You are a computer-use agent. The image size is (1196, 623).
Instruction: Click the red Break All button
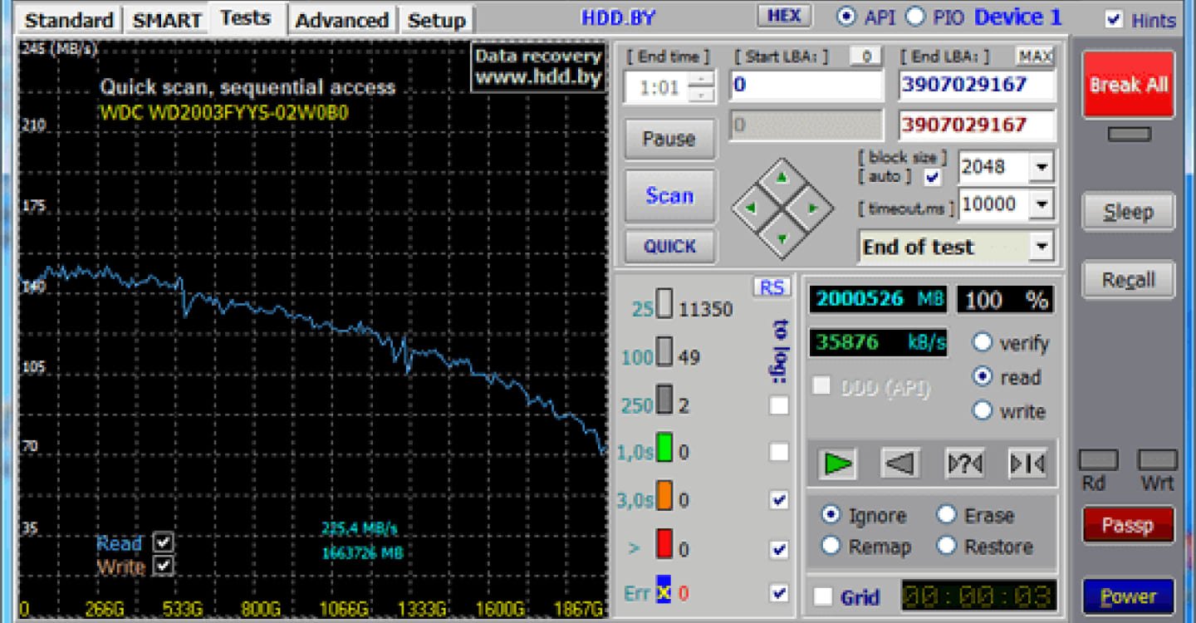(1129, 85)
